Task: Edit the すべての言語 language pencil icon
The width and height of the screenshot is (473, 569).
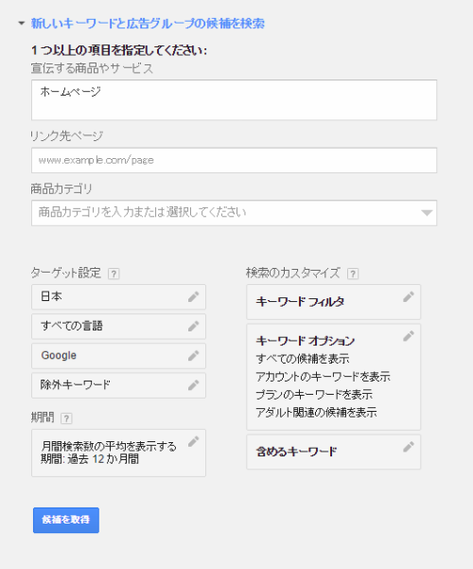Action: pos(193,327)
